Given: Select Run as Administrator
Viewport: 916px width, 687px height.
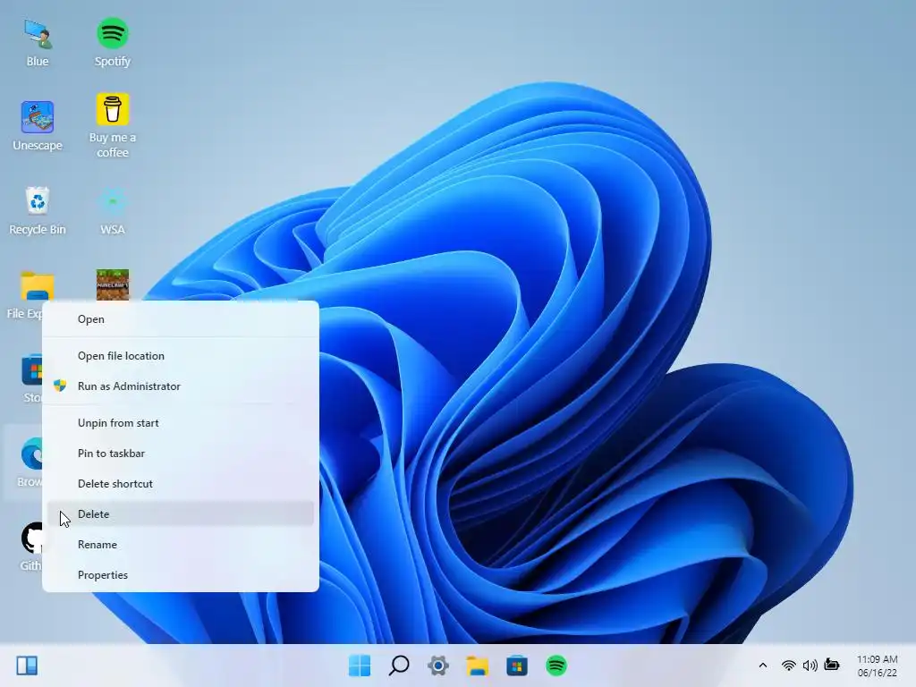Looking at the screenshot, I should point(181,386).
